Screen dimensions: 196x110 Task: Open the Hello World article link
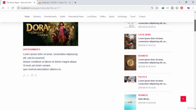tap(144, 99)
